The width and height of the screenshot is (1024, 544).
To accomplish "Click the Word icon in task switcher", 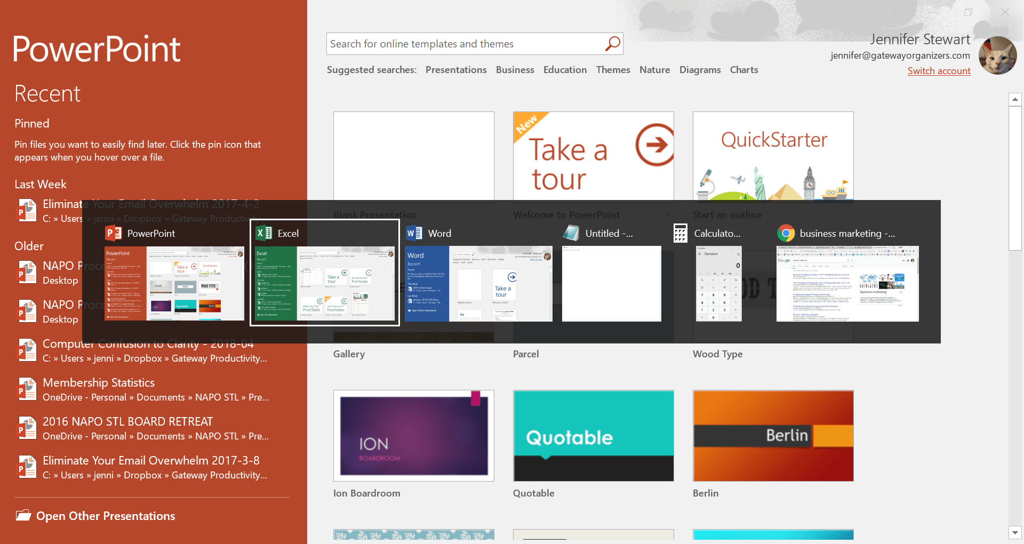I will (414, 233).
